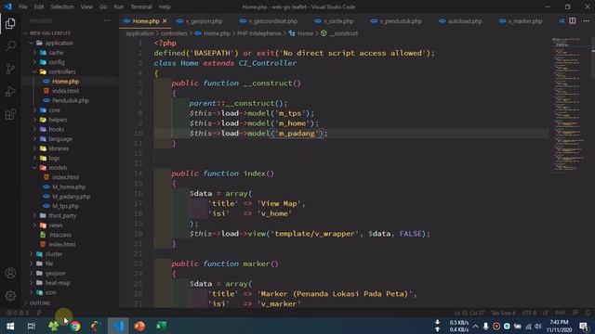Screen dimensions: 595x334
Task: Click notifications bell in status bar
Action: point(588,313)
